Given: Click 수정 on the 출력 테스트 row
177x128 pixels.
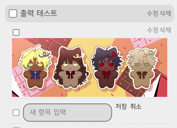Looking at the screenshot, I should tap(152, 14).
